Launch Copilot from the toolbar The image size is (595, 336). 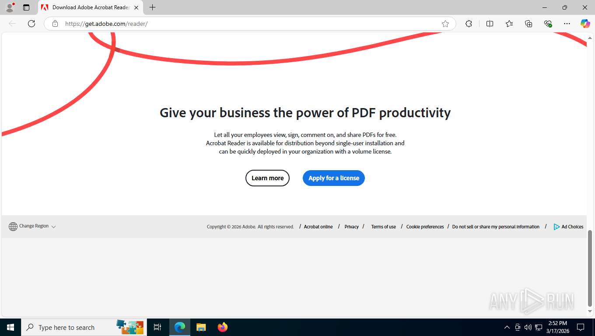[x=585, y=24]
